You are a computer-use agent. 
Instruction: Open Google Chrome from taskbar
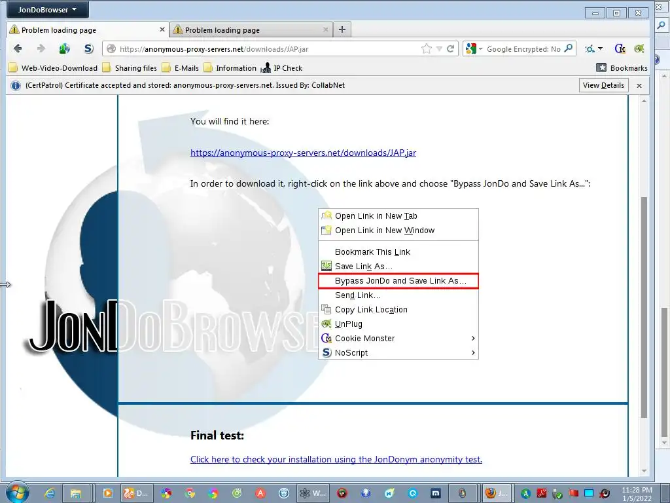pyautogui.click(x=189, y=493)
